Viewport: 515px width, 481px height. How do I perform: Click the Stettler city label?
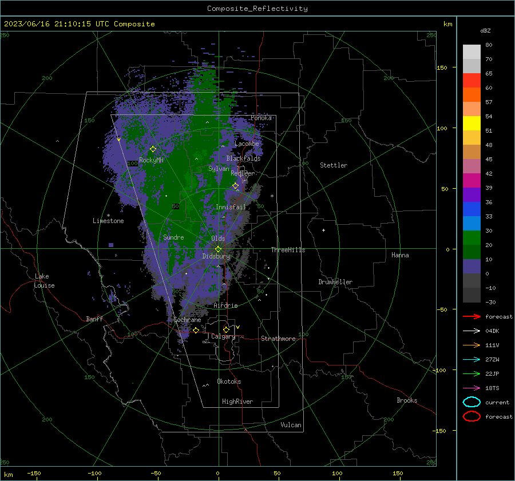click(x=334, y=165)
